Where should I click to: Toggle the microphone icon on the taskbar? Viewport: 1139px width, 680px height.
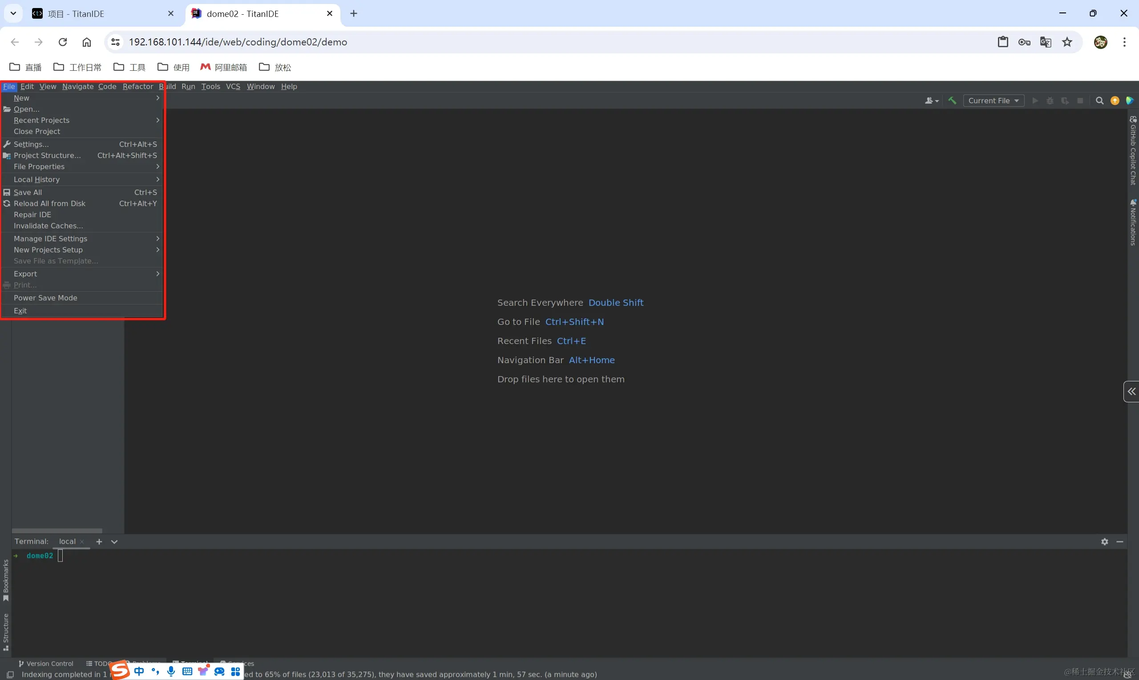(x=171, y=671)
